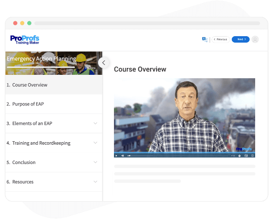The height and width of the screenshot is (219, 273).
Task: Expand Training and Recordkeeping chevron
Action: [x=96, y=143]
